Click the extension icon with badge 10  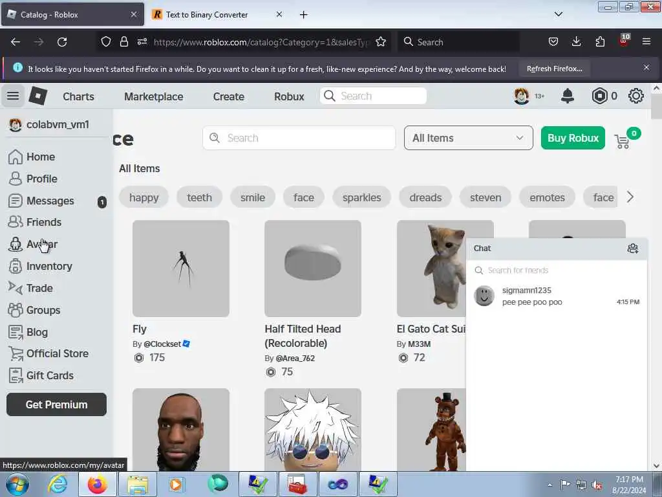point(624,41)
